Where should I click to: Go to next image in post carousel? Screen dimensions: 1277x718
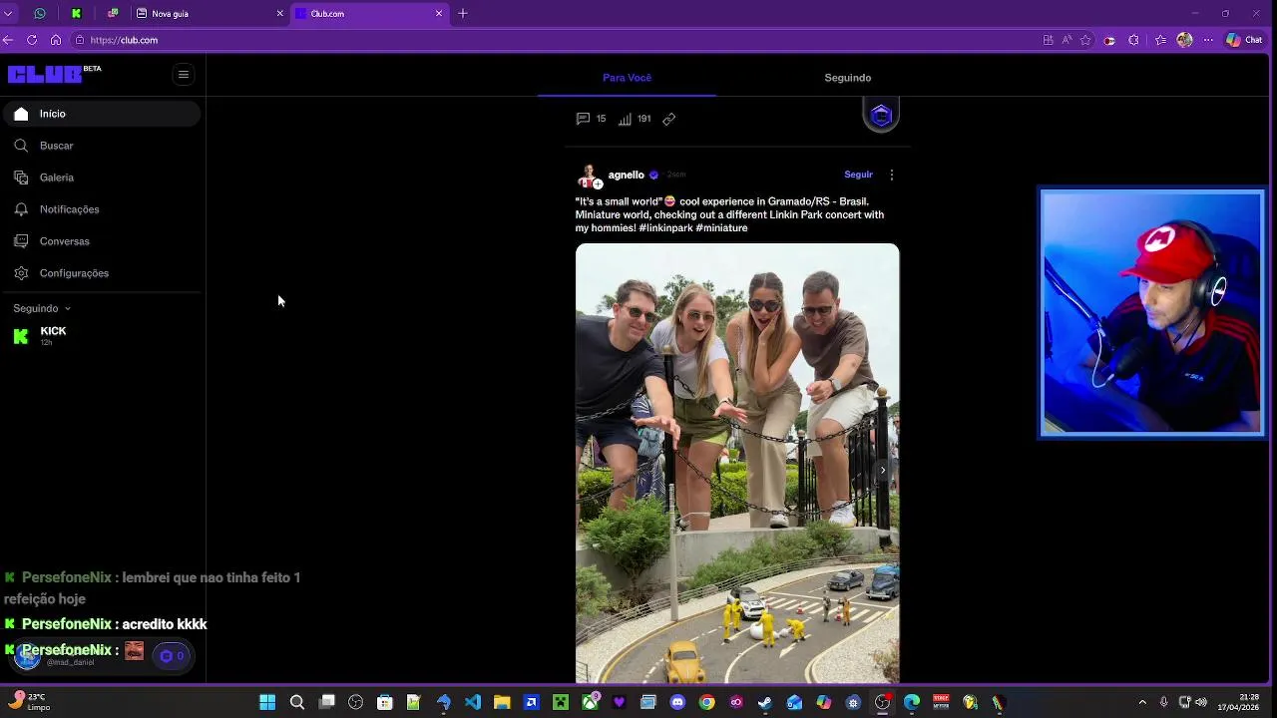click(882, 470)
